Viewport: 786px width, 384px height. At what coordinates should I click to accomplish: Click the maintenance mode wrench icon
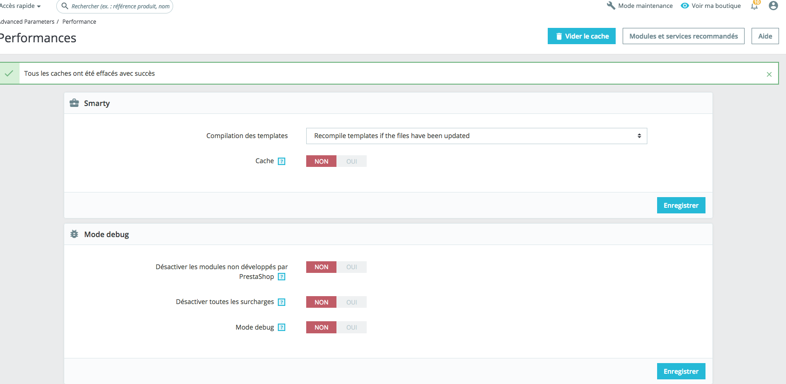click(611, 6)
